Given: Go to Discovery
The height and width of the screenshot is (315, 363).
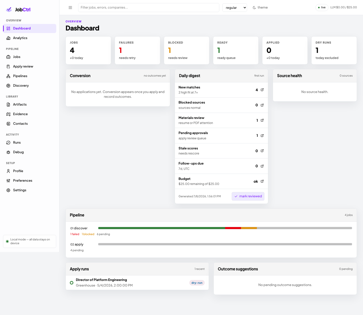Looking at the screenshot, I should coord(30,86).
